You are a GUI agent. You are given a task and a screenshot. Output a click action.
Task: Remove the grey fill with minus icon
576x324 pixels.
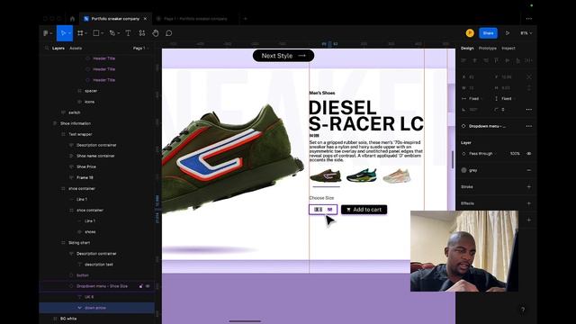529,170
